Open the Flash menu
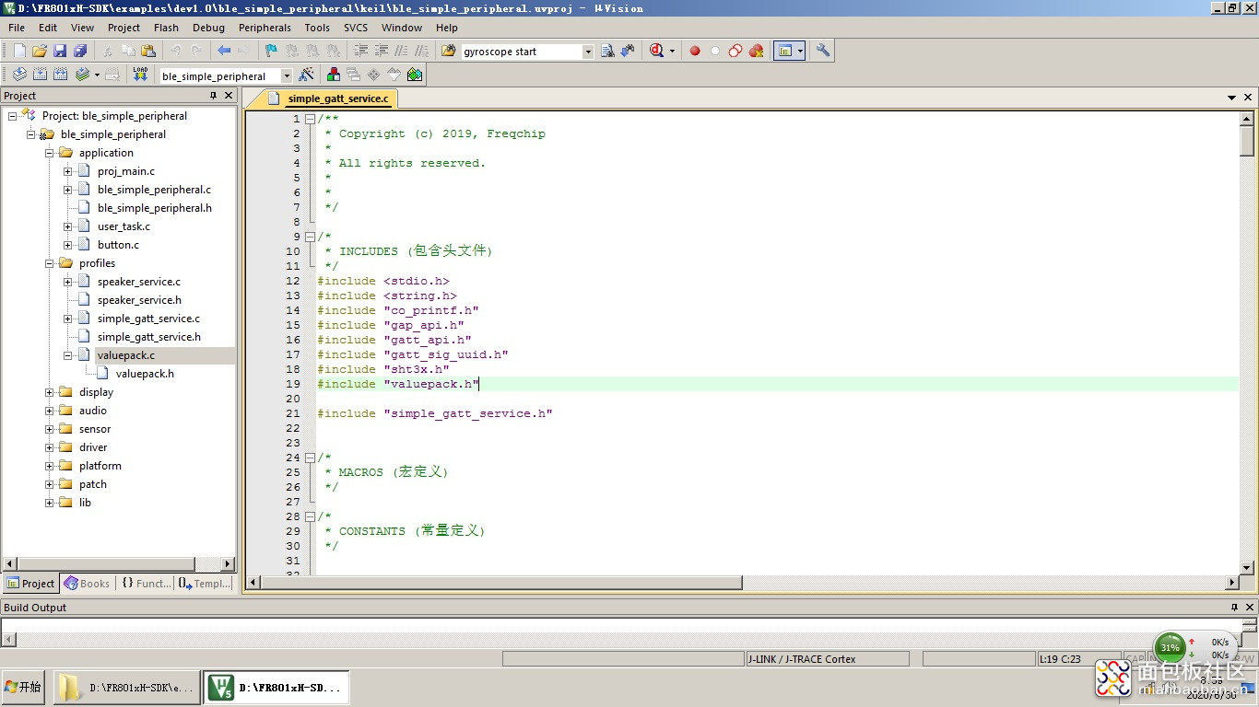This screenshot has width=1259, height=707. click(x=167, y=28)
